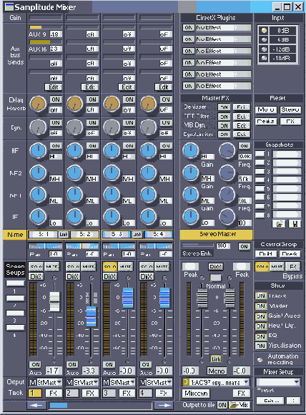Select the 0dB input level option
Image resolution: width=306 pixels, height=415 pixels.
(x=265, y=31)
